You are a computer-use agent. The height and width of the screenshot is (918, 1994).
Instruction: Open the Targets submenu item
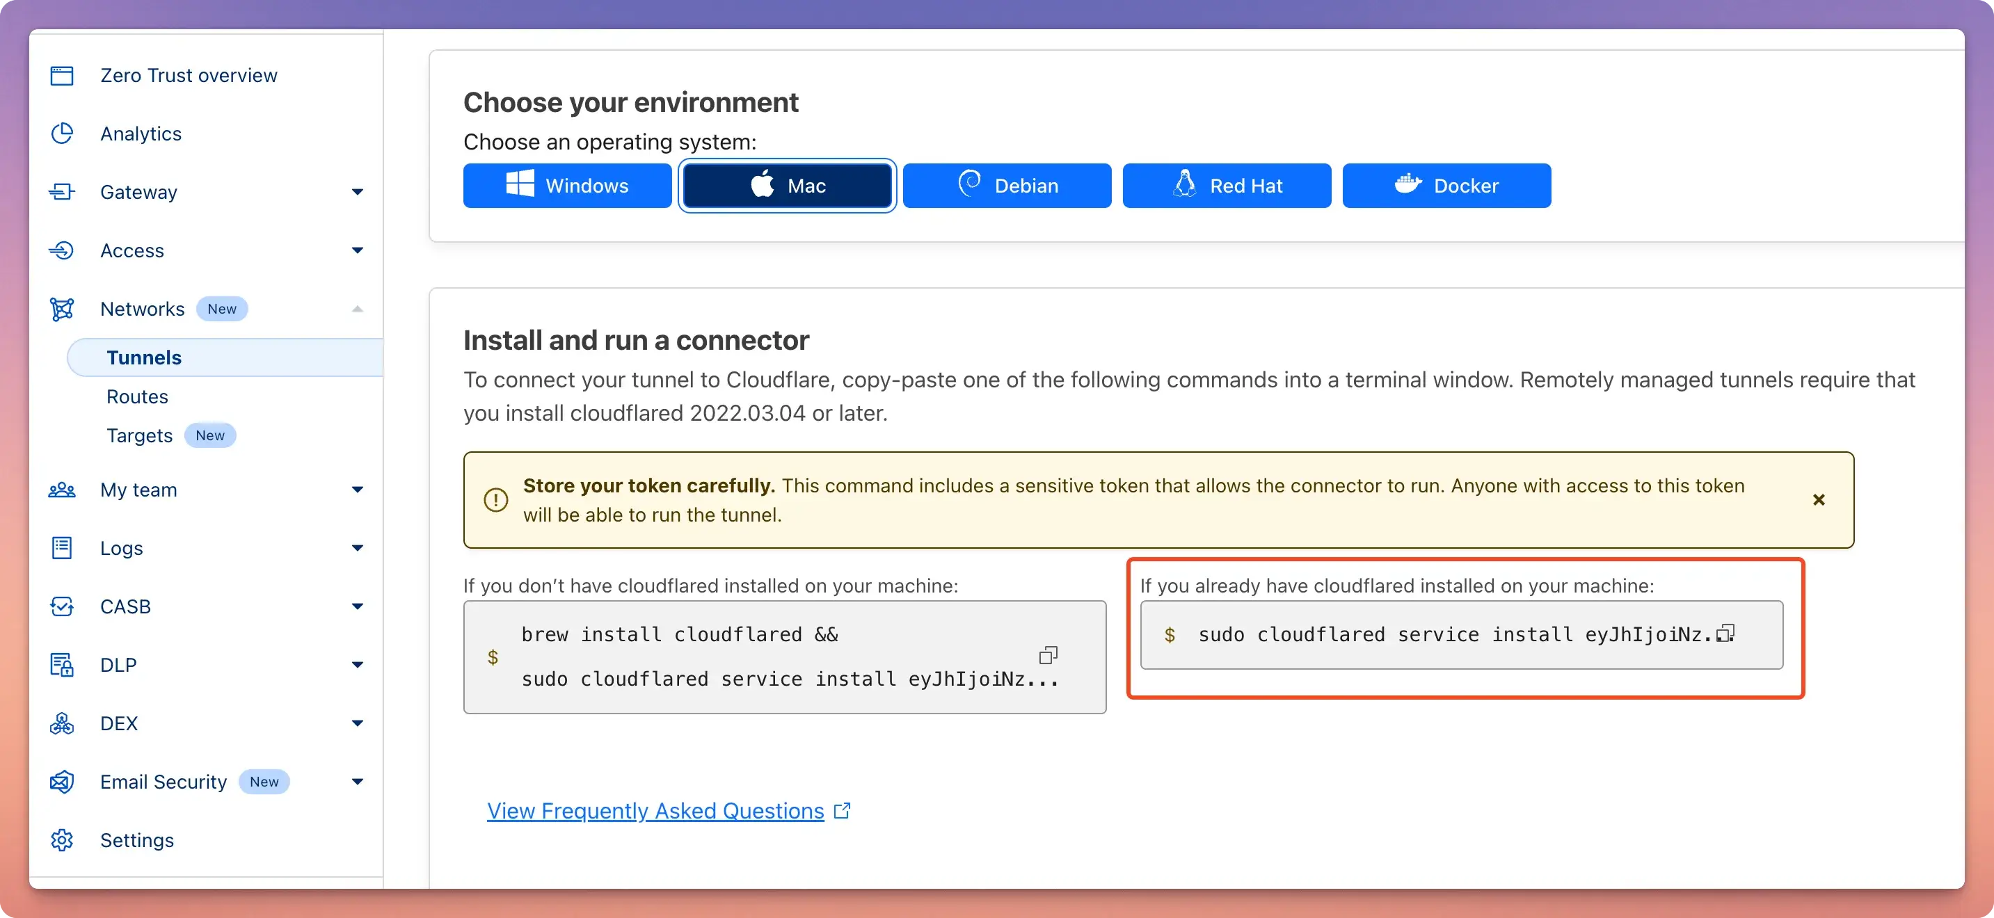point(139,436)
